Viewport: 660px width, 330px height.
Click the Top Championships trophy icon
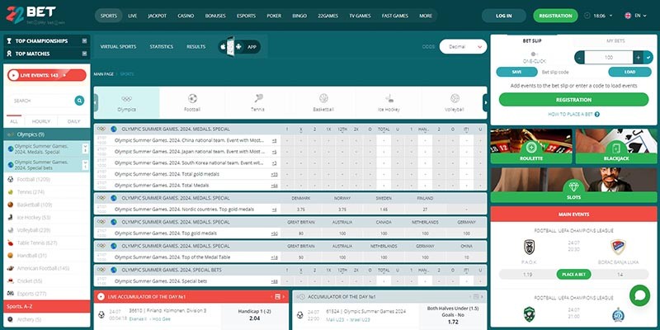pos(9,40)
